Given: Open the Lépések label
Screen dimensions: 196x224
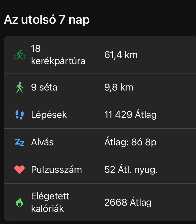Looking at the screenshot, I should pyautogui.click(x=49, y=115).
